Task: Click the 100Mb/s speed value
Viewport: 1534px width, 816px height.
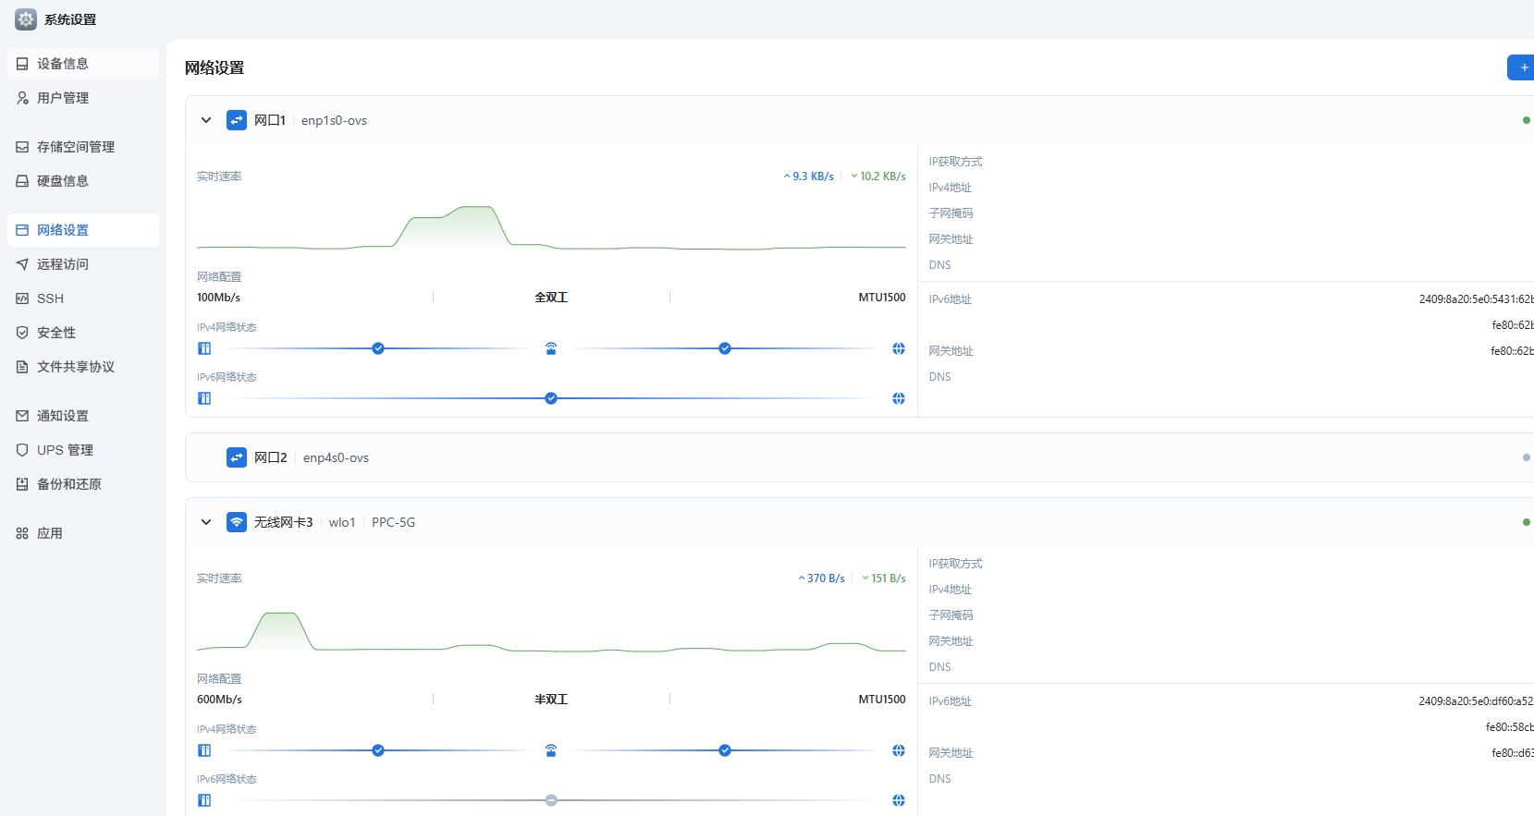Action: click(x=219, y=298)
